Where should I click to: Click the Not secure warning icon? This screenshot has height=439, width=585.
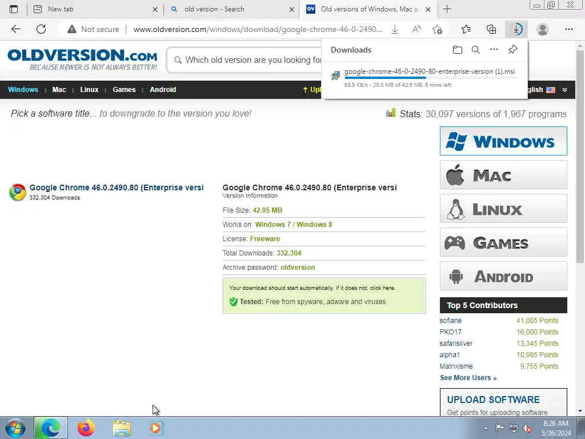click(71, 29)
